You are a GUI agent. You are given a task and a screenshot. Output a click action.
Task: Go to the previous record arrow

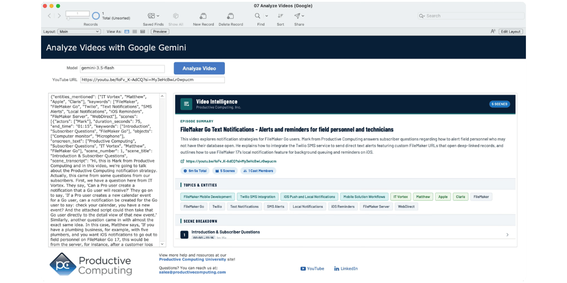click(x=50, y=16)
